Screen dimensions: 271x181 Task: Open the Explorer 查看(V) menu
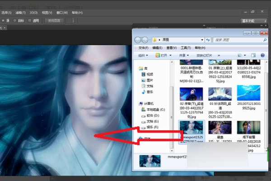tap(172, 48)
